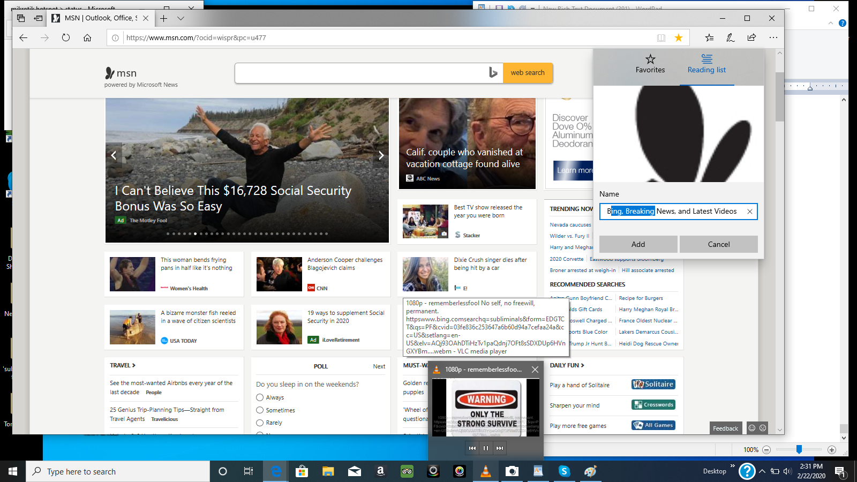Image resolution: width=857 pixels, height=482 pixels.
Task: Zoom in in WordPad
Action: pos(831,450)
